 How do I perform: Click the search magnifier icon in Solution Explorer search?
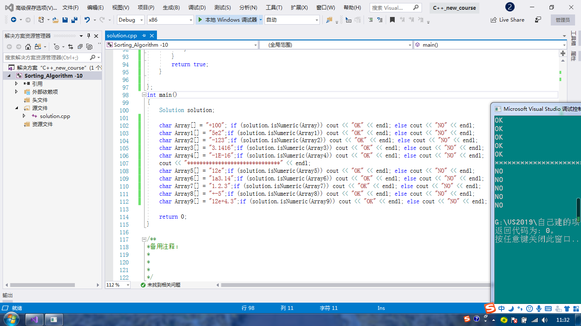(x=93, y=57)
